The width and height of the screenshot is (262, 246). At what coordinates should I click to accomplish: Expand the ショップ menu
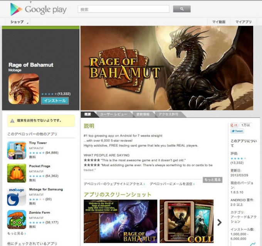tap(18, 22)
